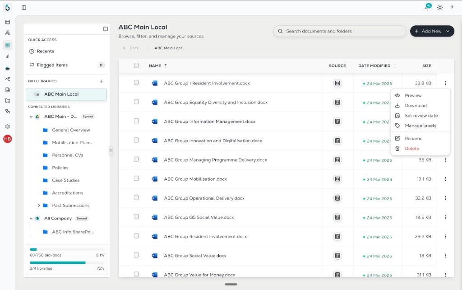Click source icon for ABC Group Information Management.docx
Screen dimensions: 462x290
pyautogui.click(x=337, y=122)
